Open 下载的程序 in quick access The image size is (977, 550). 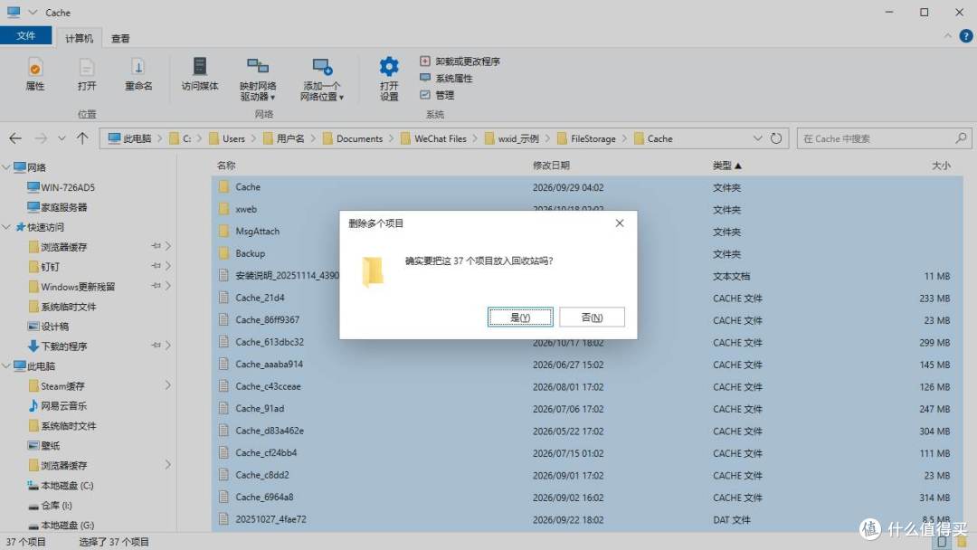pos(57,346)
